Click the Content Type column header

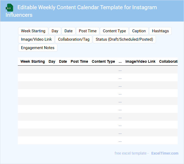(103, 61)
